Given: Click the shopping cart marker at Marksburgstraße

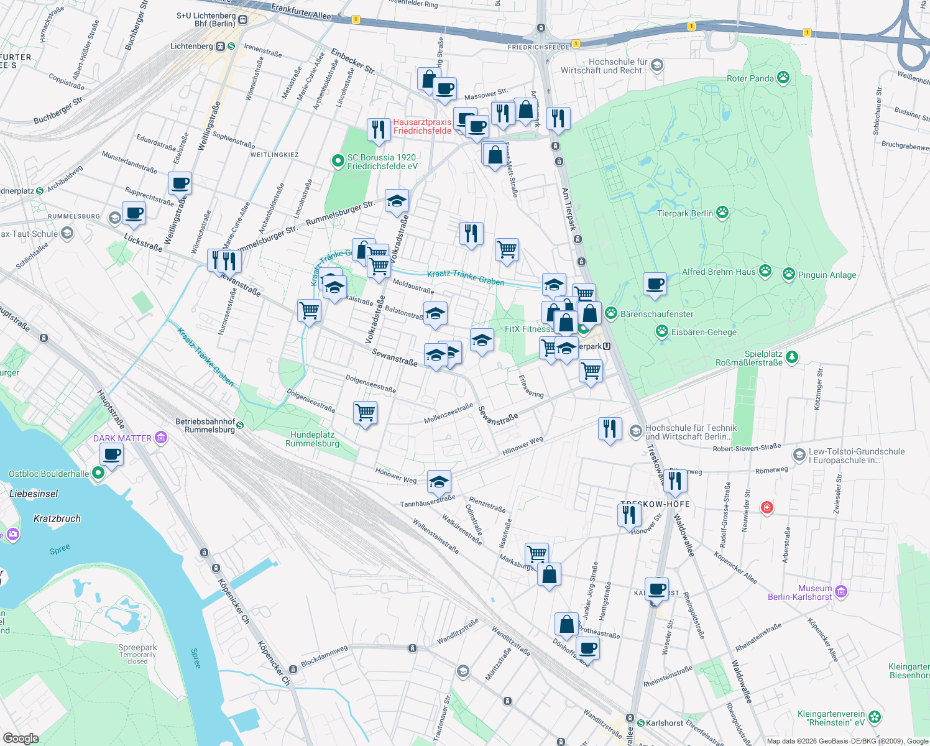Looking at the screenshot, I should 536,555.
